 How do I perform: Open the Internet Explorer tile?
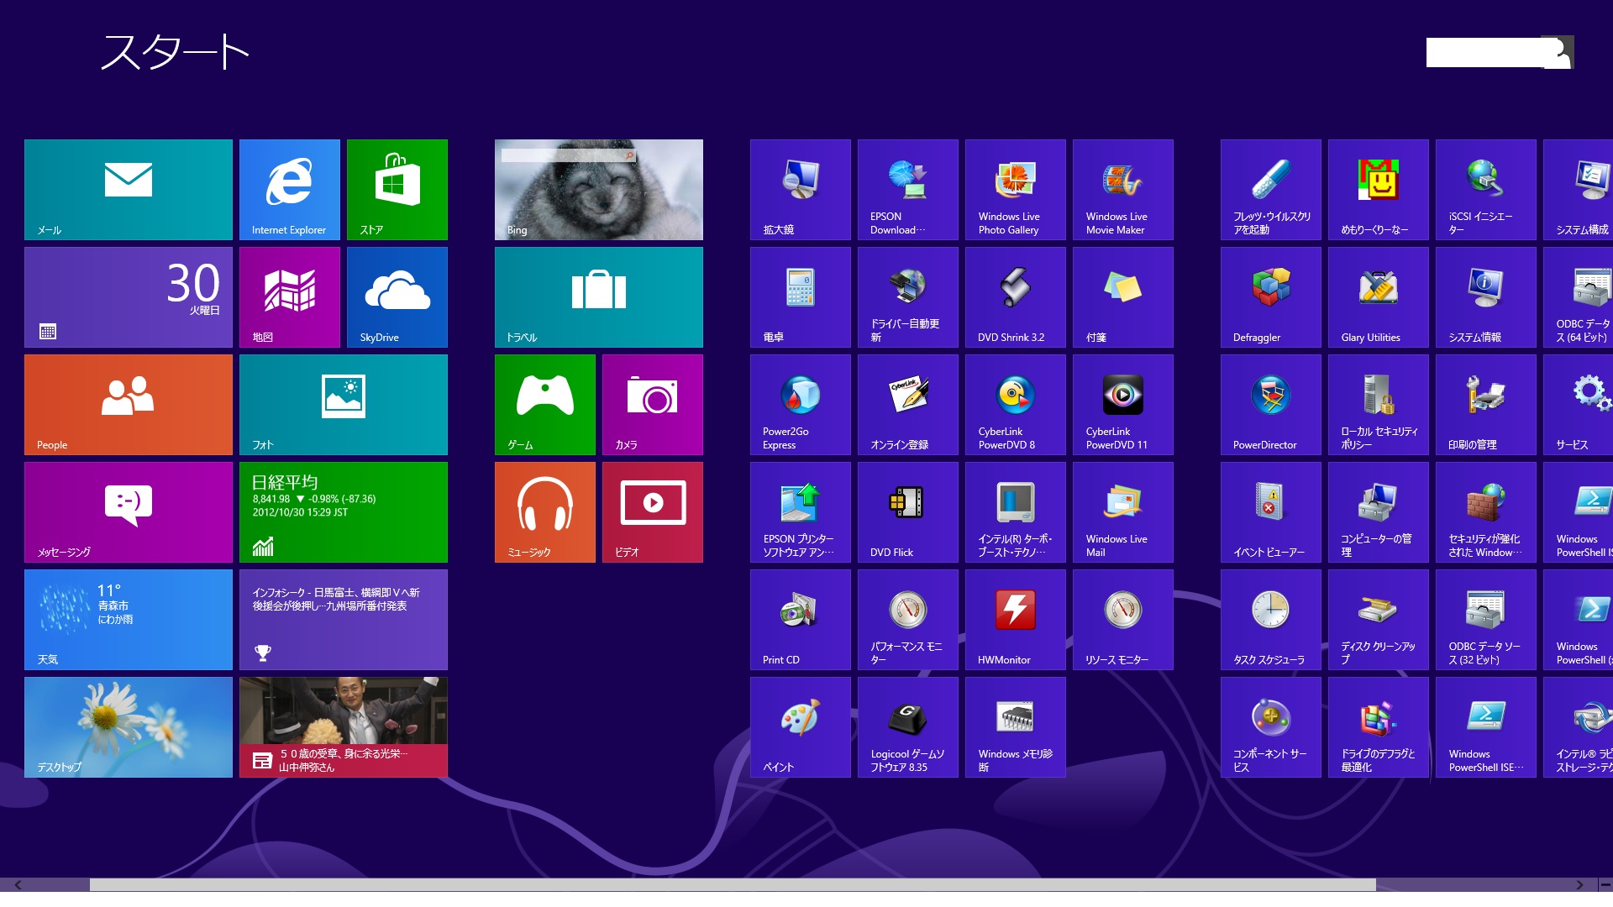(x=289, y=189)
